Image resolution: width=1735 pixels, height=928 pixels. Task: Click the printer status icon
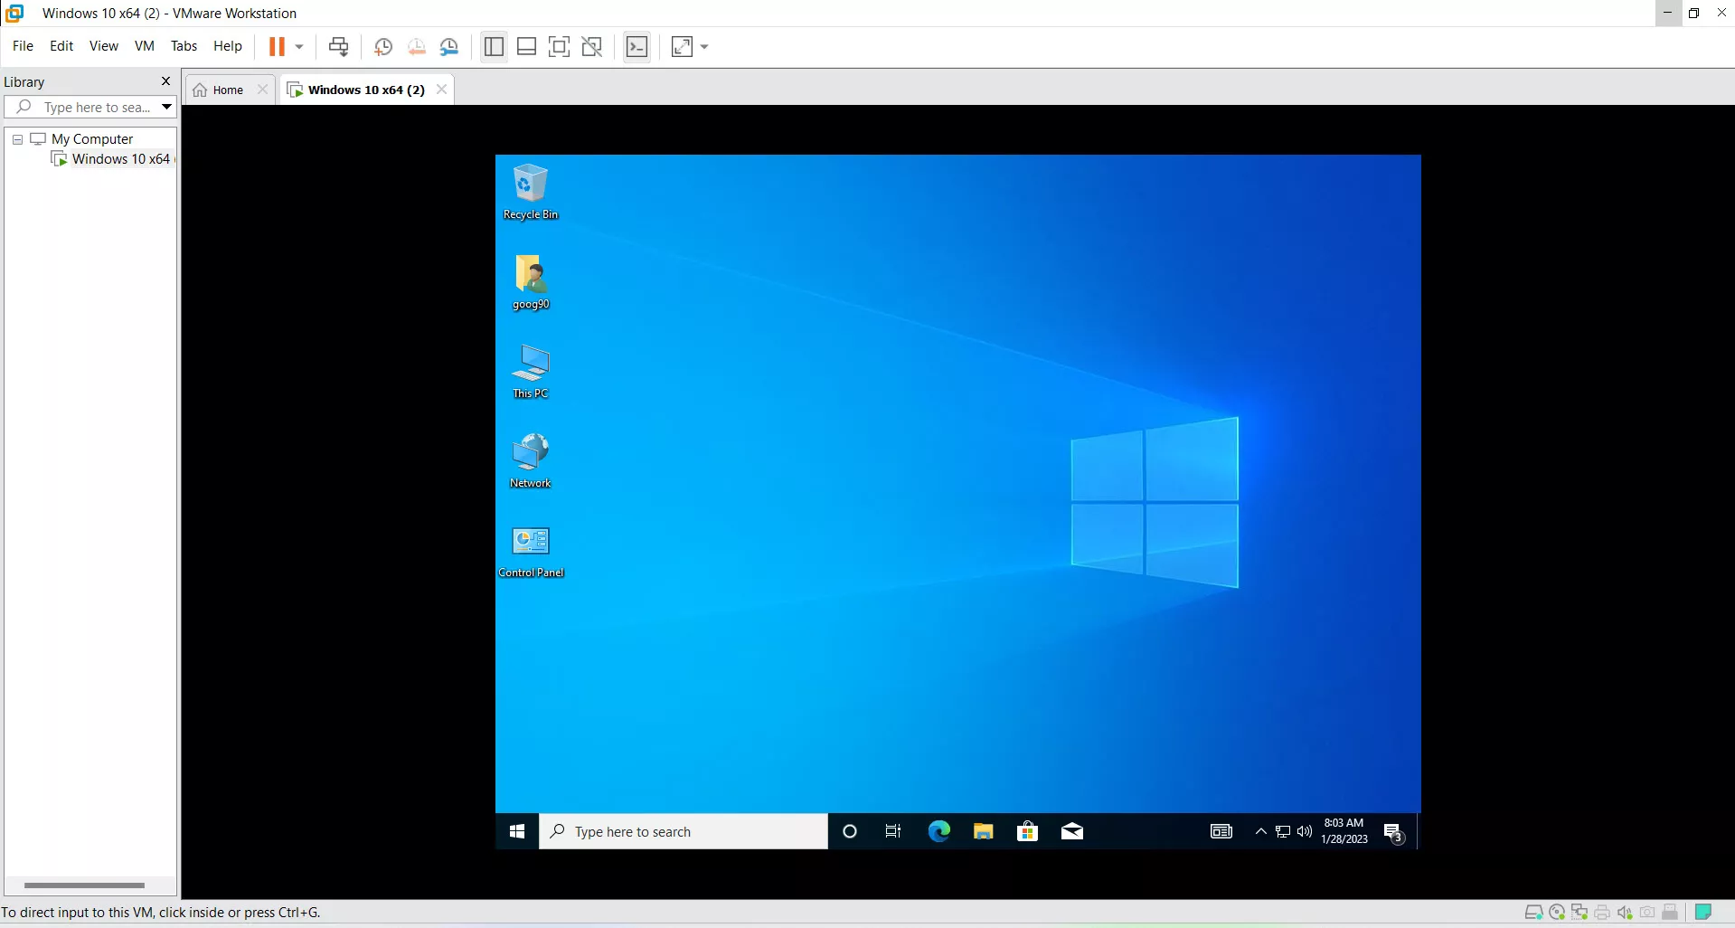(1602, 912)
